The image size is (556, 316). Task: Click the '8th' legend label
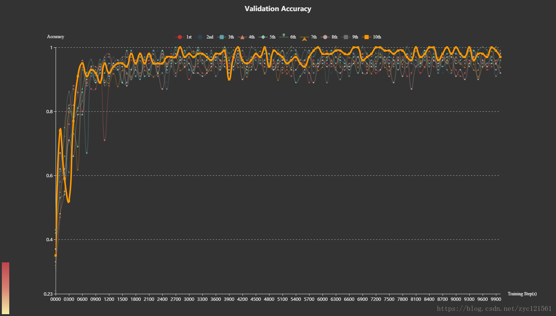(335, 37)
